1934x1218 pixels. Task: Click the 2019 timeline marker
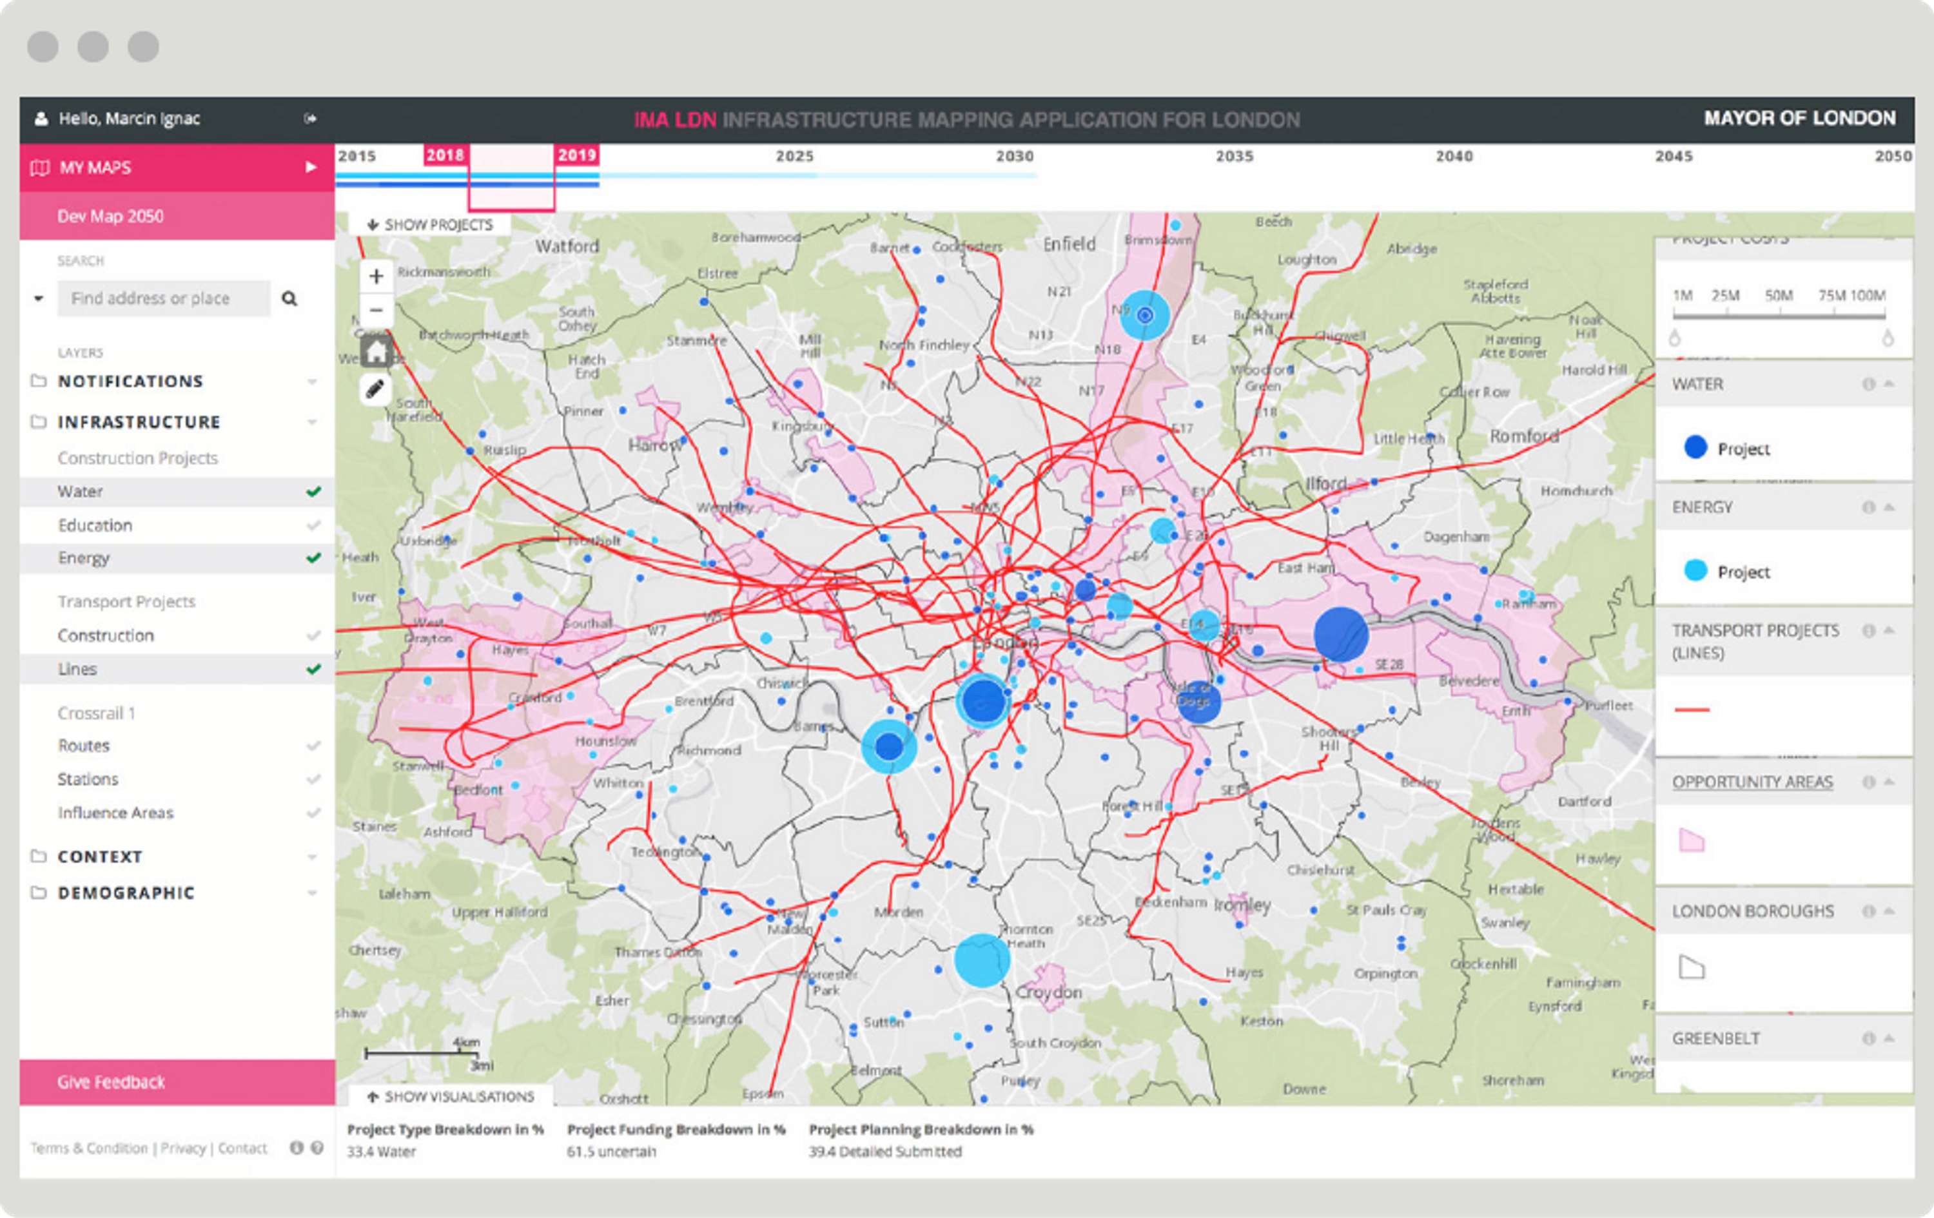[577, 155]
